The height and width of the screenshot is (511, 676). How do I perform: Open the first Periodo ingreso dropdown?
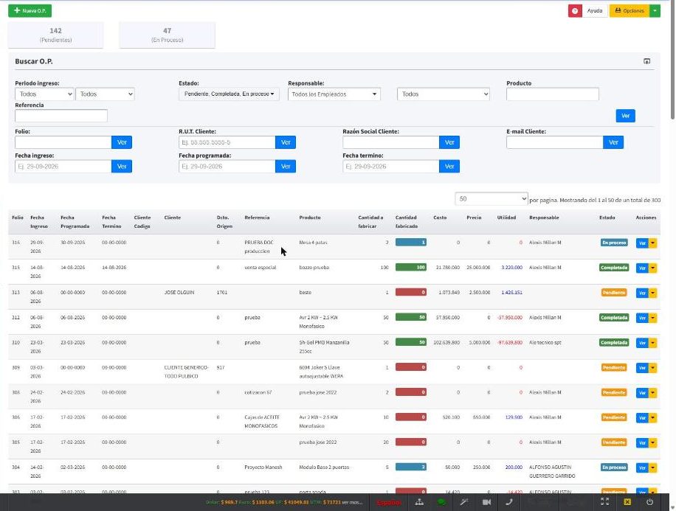(x=44, y=94)
